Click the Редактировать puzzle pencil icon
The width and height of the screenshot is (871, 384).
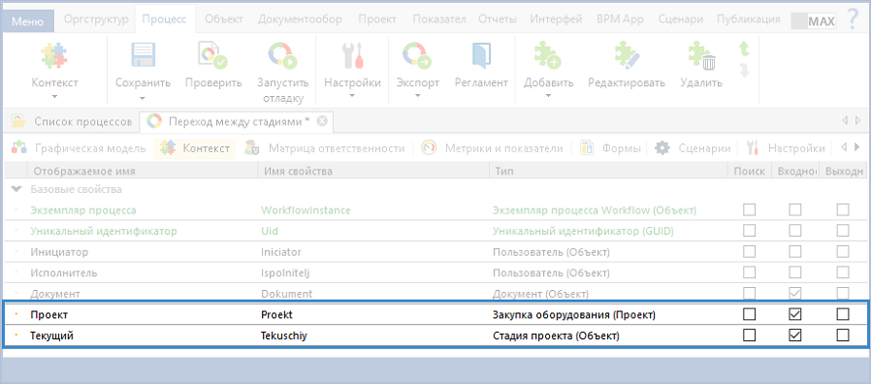tap(628, 56)
